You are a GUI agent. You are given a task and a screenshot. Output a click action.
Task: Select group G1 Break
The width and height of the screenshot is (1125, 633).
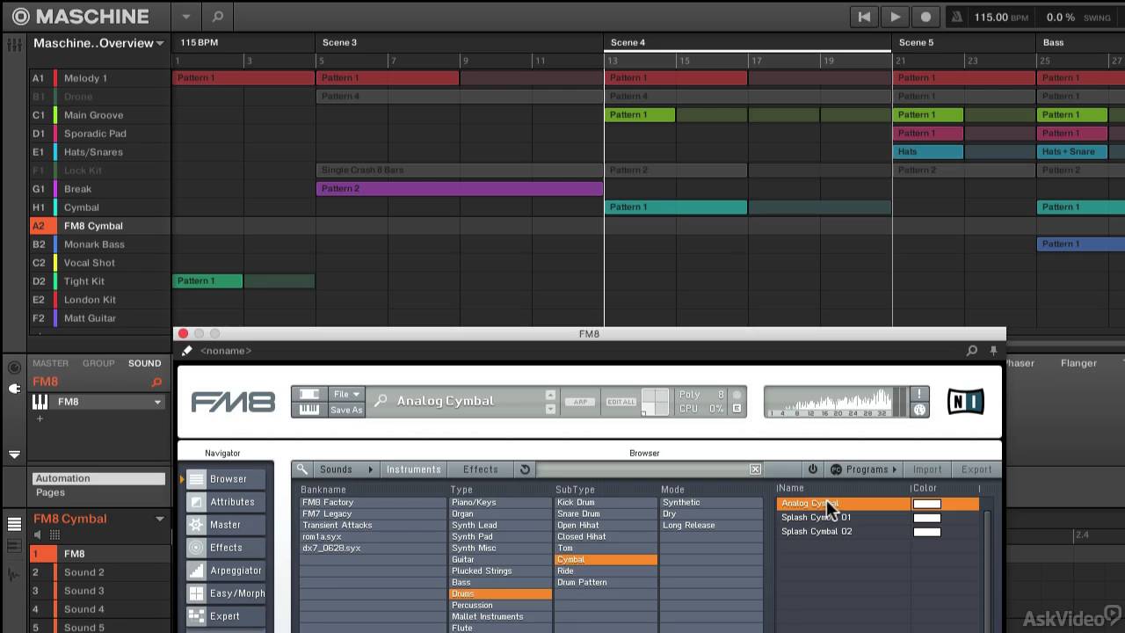tap(100, 189)
